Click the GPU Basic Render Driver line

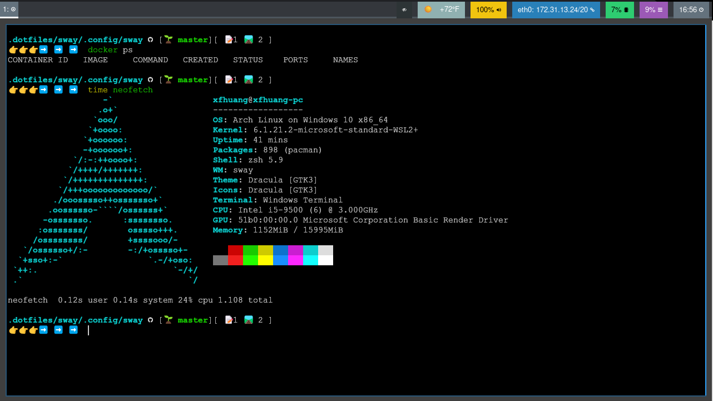360,220
